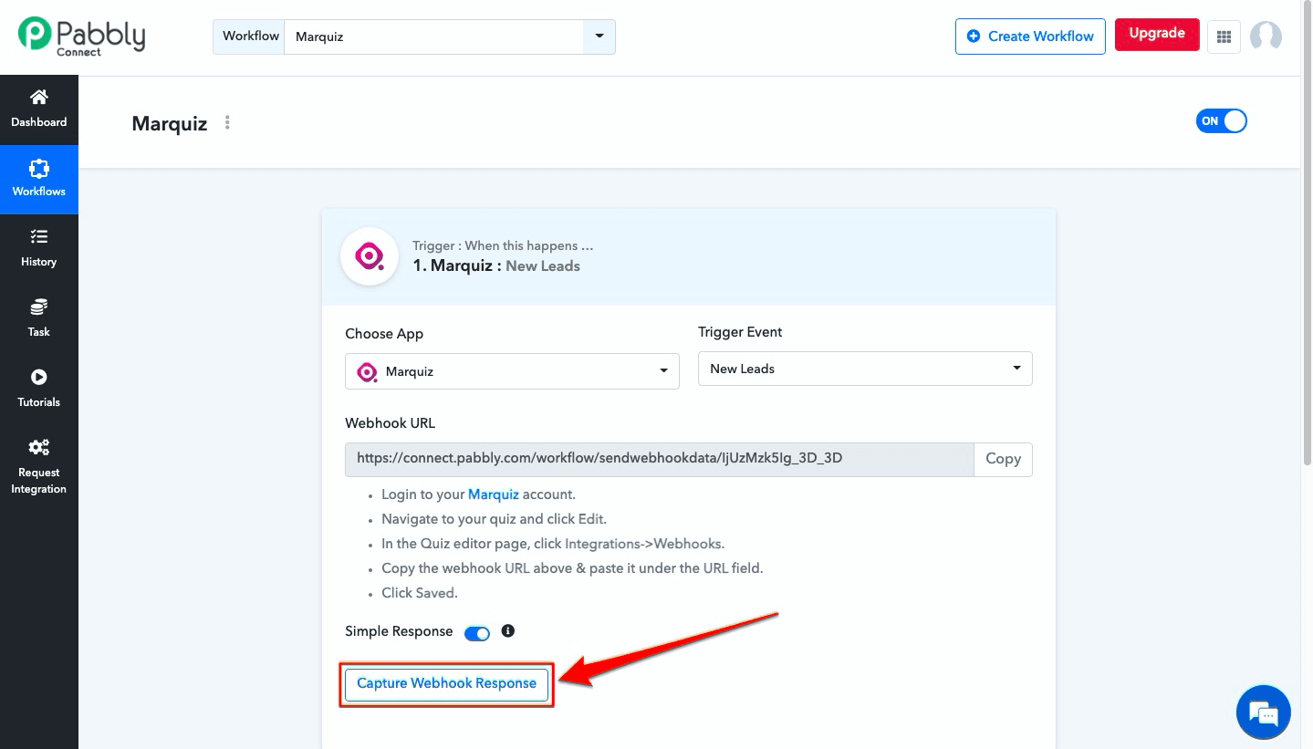Select the Webhook URL text field
Screen dimensions: 1313x749
click(x=659, y=459)
